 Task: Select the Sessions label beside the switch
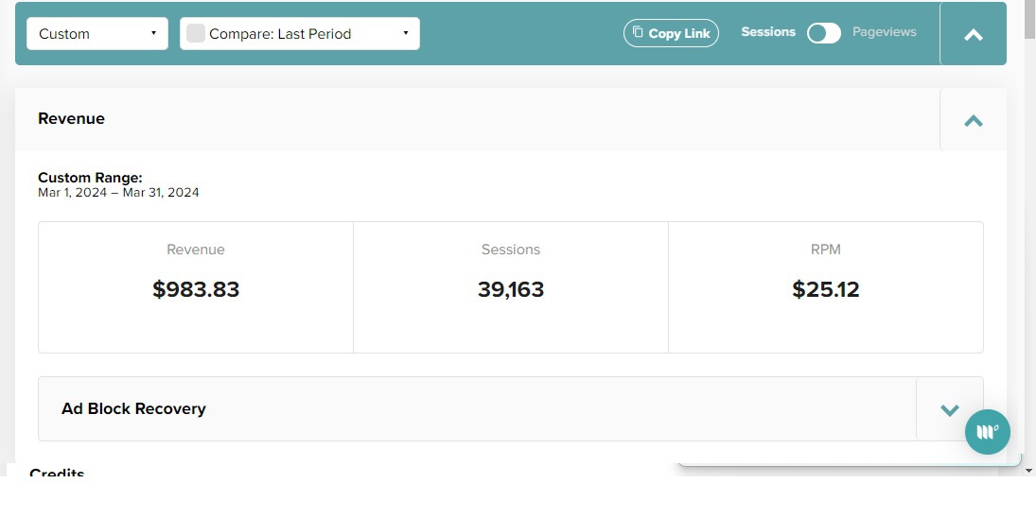(767, 32)
